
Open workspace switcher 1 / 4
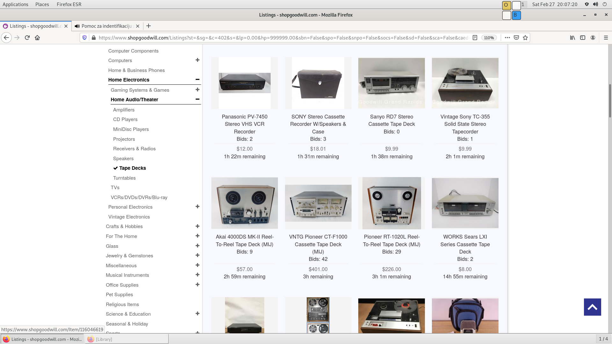[603, 339]
